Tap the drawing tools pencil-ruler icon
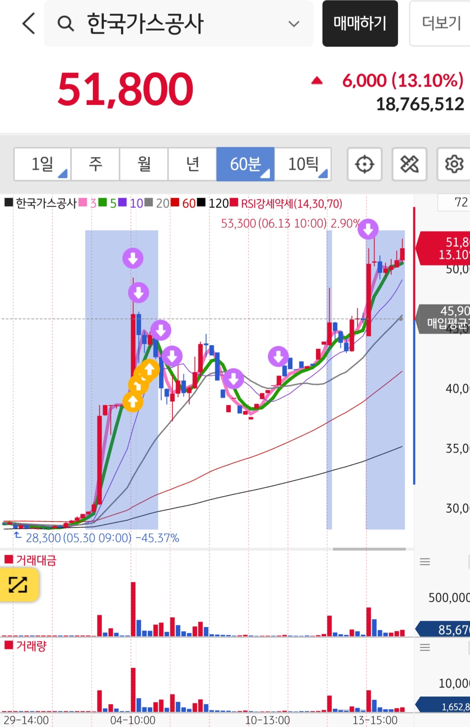This screenshot has height=727, width=470. tap(409, 164)
